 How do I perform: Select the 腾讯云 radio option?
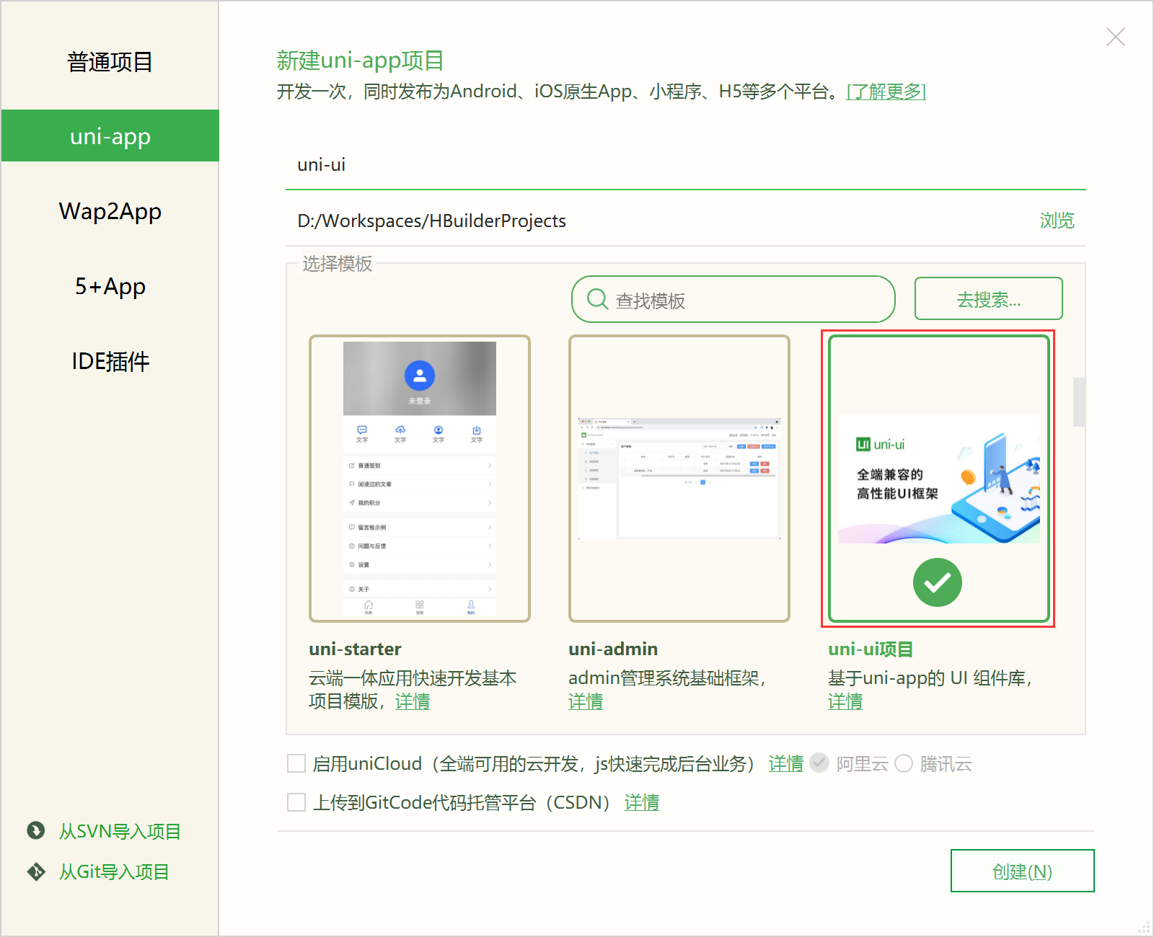coord(904,763)
